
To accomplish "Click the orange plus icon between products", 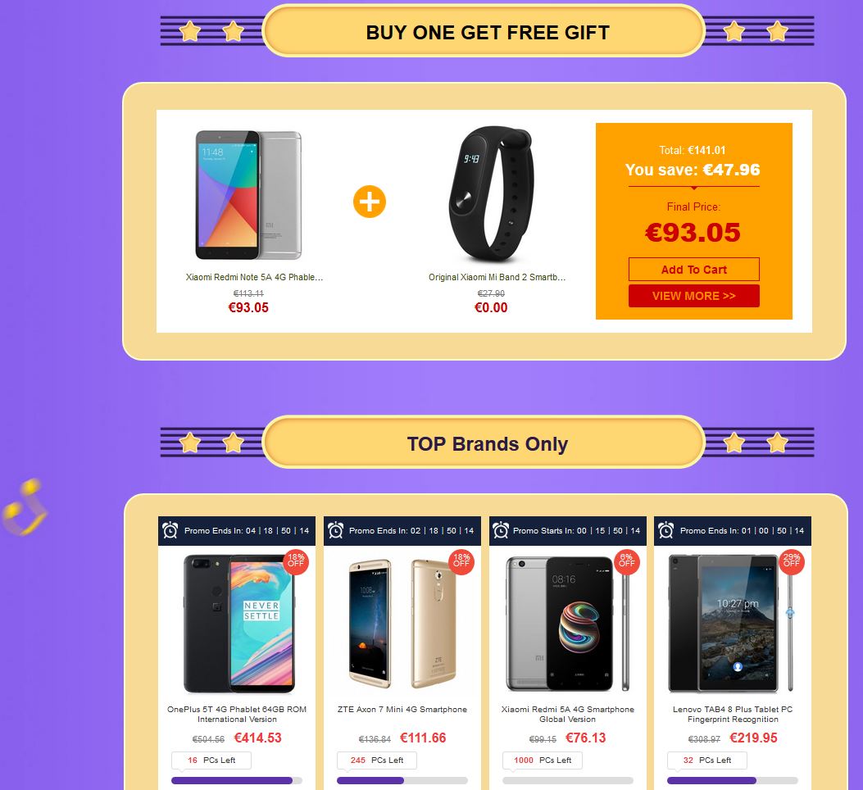I will tap(370, 202).
